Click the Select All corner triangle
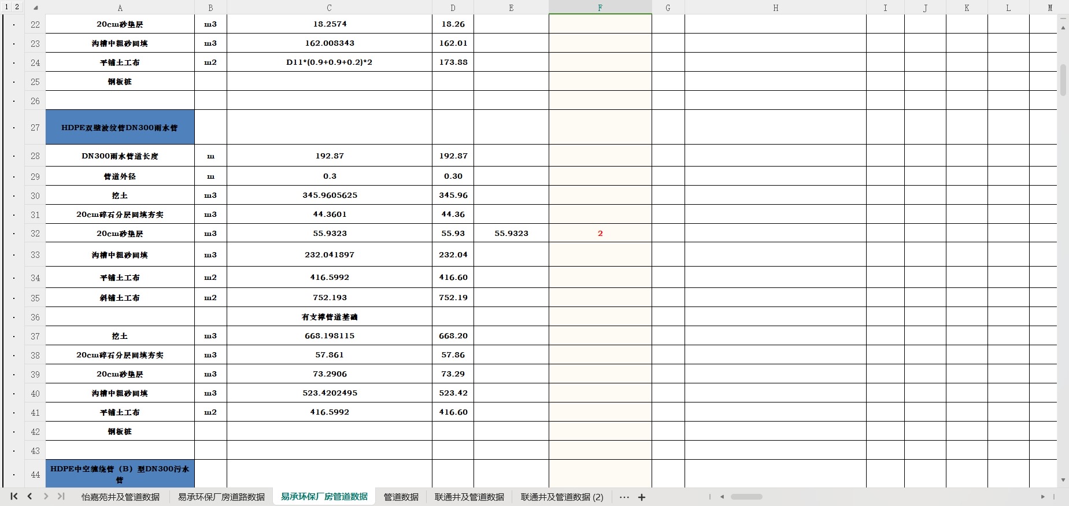The height and width of the screenshot is (506, 1069). click(x=35, y=8)
